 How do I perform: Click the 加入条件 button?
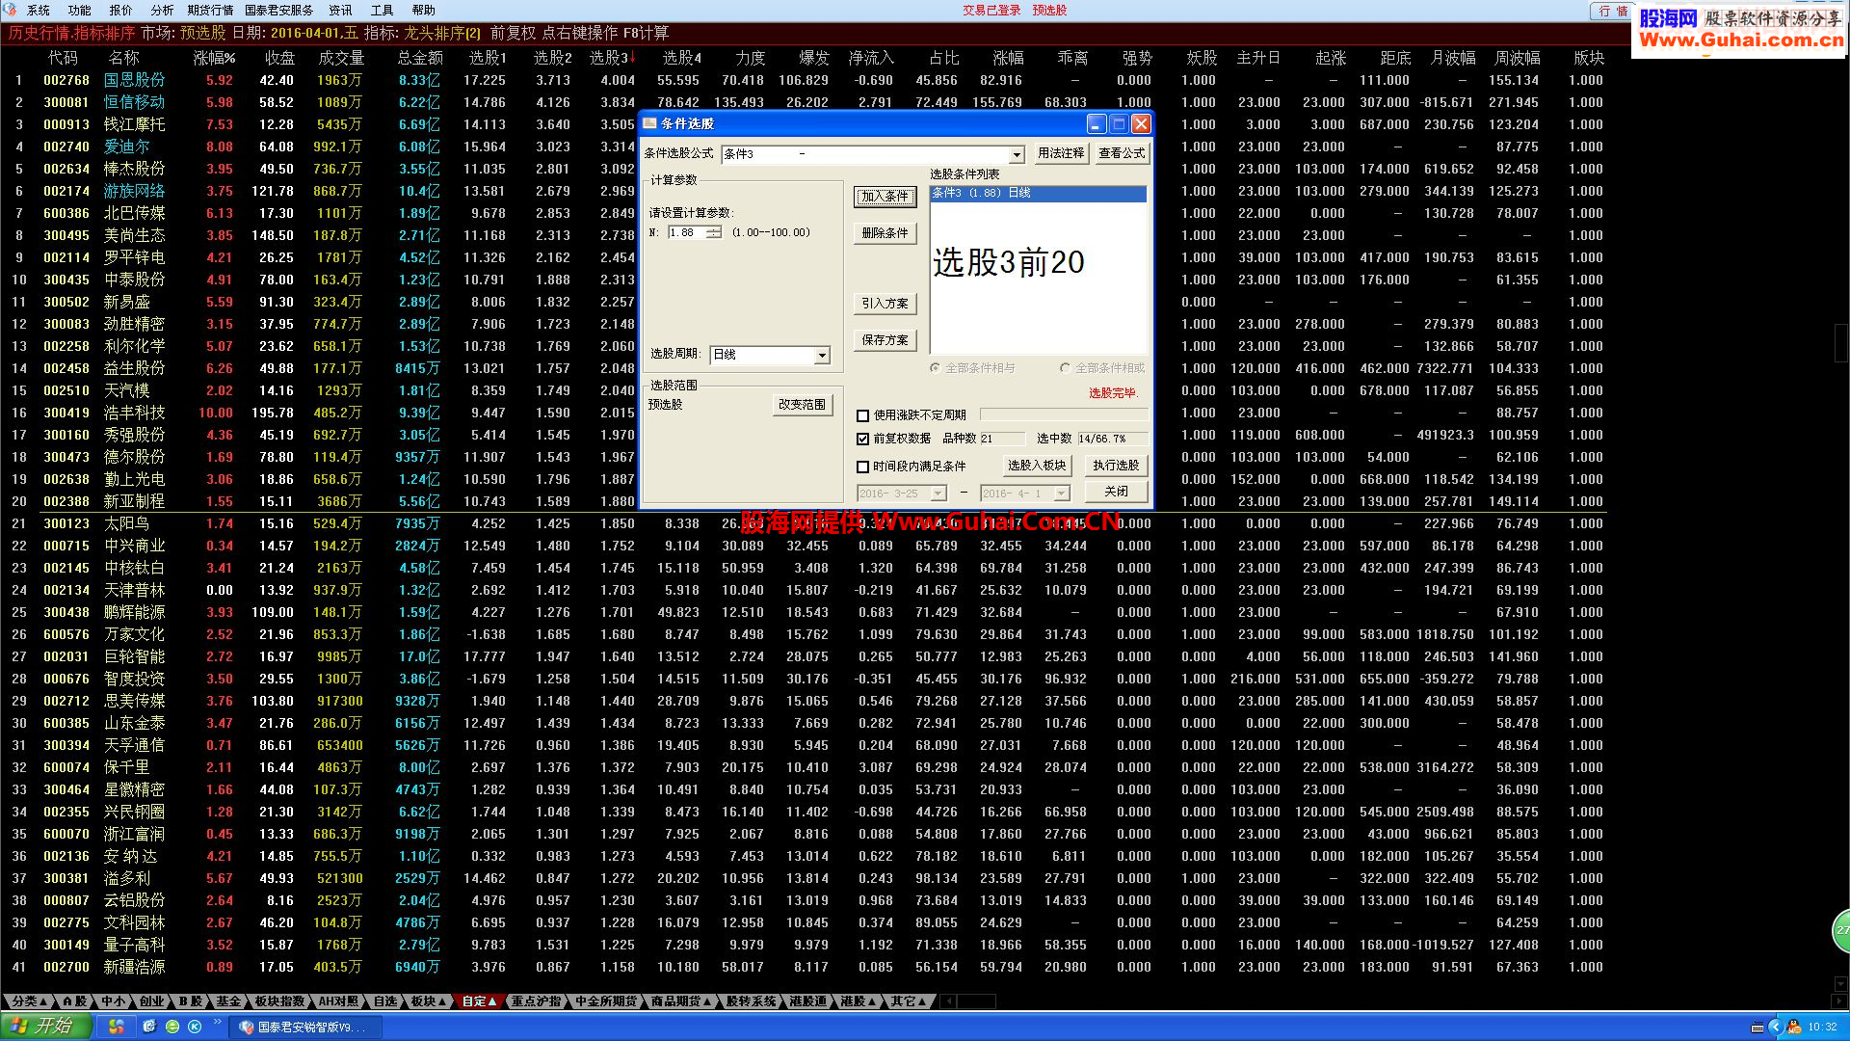click(885, 197)
